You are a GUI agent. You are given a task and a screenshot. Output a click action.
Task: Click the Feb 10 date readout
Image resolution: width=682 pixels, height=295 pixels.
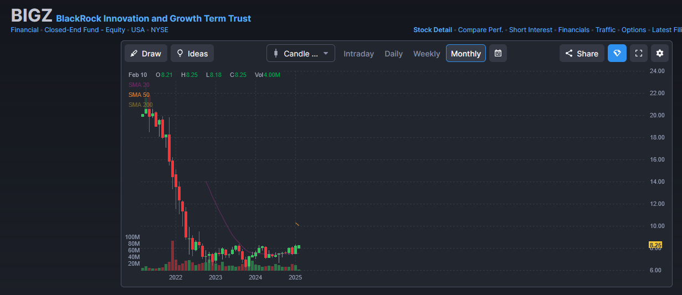tap(138, 75)
